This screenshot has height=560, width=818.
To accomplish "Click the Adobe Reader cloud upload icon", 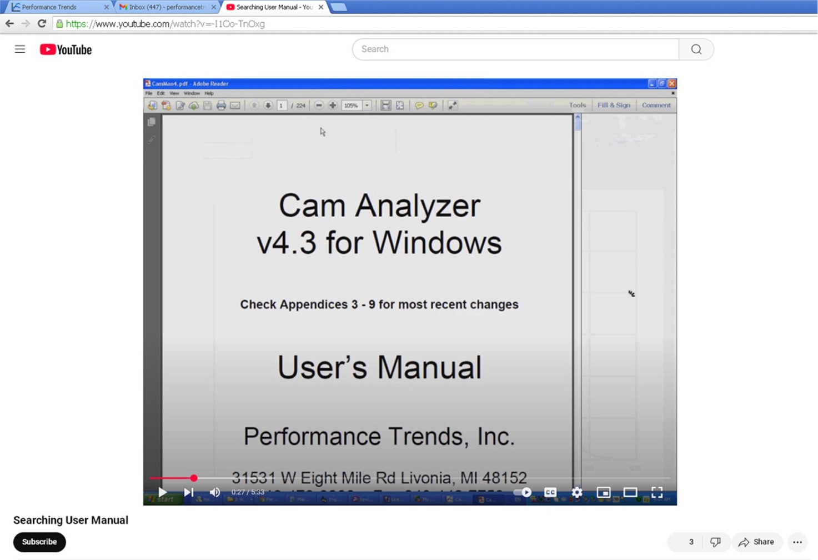I will pos(194,106).
